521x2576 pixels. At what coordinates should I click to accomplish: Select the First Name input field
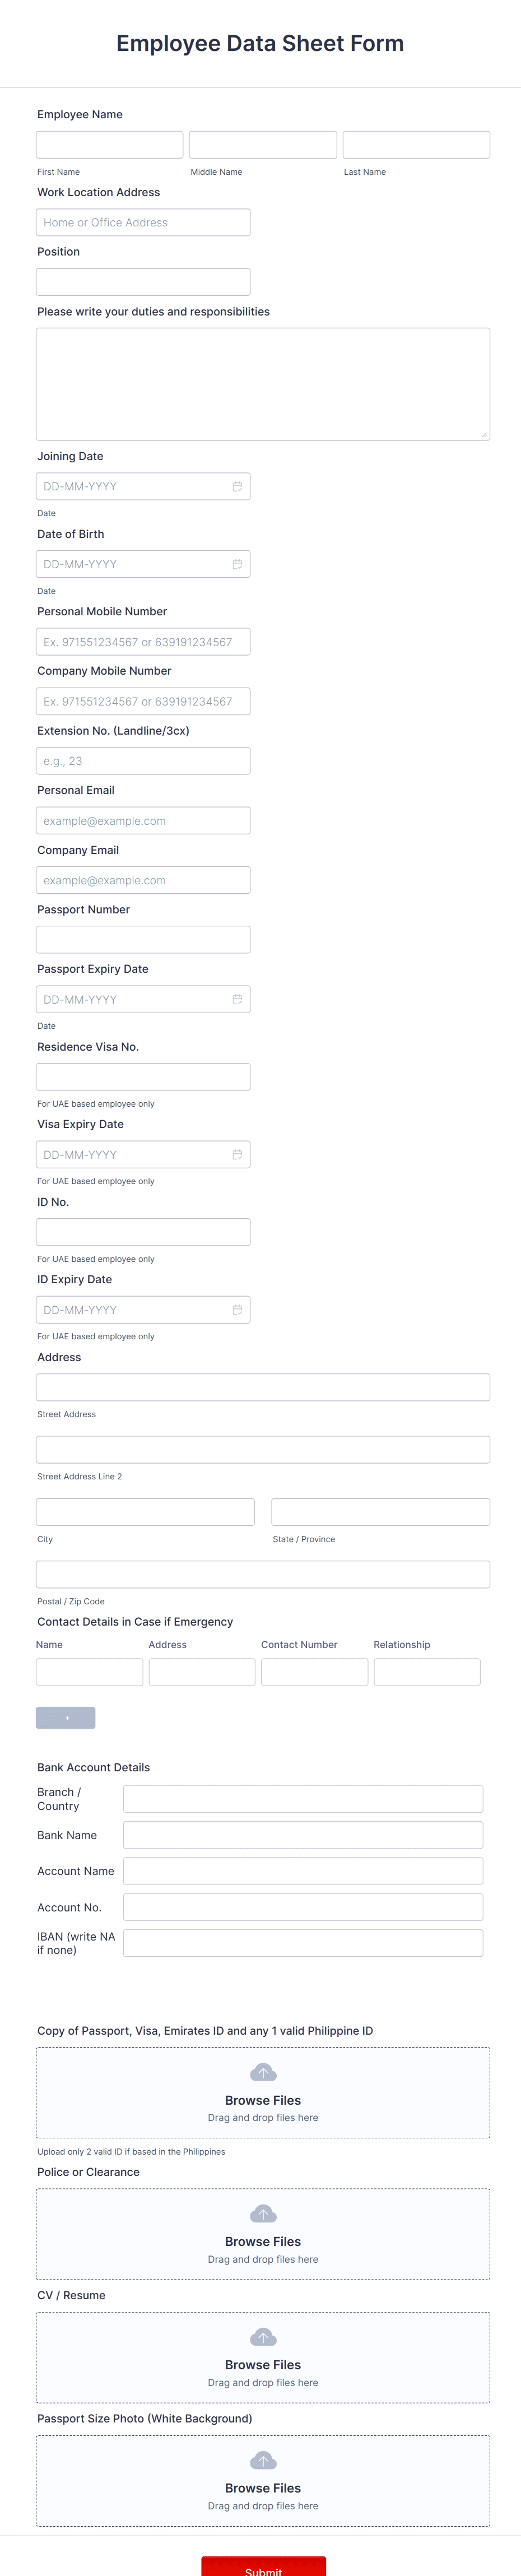[x=109, y=144]
